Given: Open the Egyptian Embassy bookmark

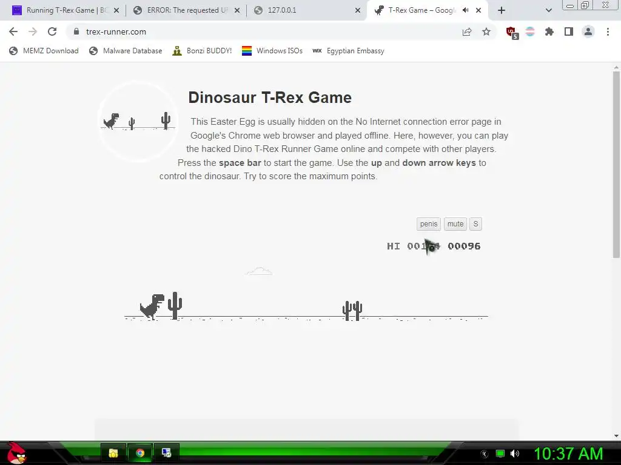Looking at the screenshot, I should 348,51.
